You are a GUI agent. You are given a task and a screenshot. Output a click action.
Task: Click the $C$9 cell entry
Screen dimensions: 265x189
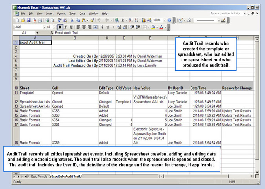pyautogui.click(x=75, y=136)
